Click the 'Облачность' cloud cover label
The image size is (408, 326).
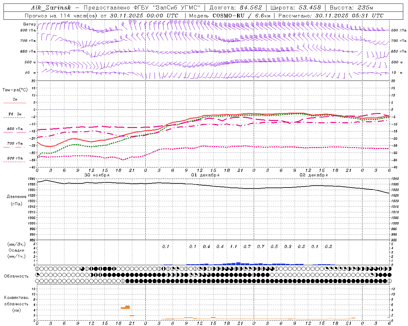pyautogui.click(x=16, y=276)
